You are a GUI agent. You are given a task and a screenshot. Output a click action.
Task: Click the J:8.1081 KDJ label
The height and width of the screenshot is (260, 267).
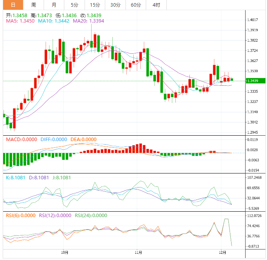pos(62,178)
